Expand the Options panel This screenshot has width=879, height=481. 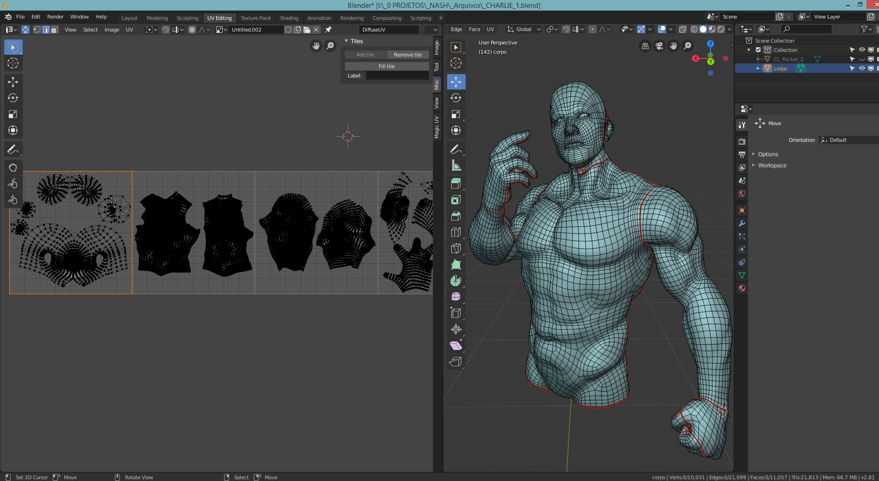tap(768, 154)
